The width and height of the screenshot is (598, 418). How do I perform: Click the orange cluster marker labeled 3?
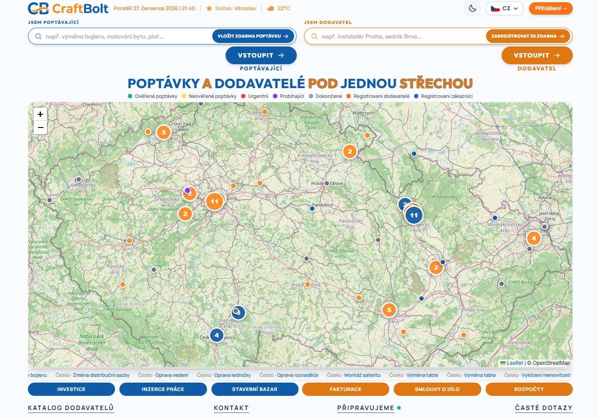click(164, 132)
